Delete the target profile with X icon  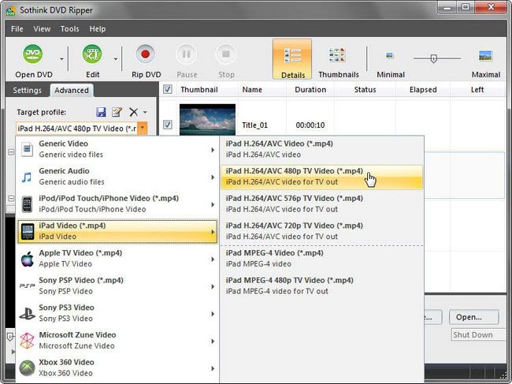[133, 113]
